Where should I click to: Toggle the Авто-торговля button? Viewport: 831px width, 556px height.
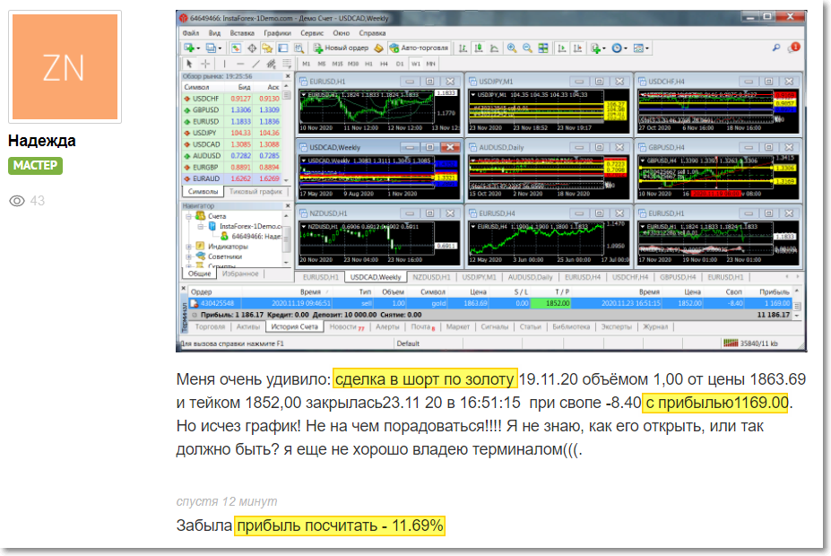coord(419,48)
